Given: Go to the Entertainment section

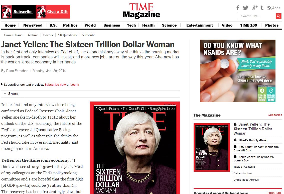Looking at the screenshot, I should [199, 25].
